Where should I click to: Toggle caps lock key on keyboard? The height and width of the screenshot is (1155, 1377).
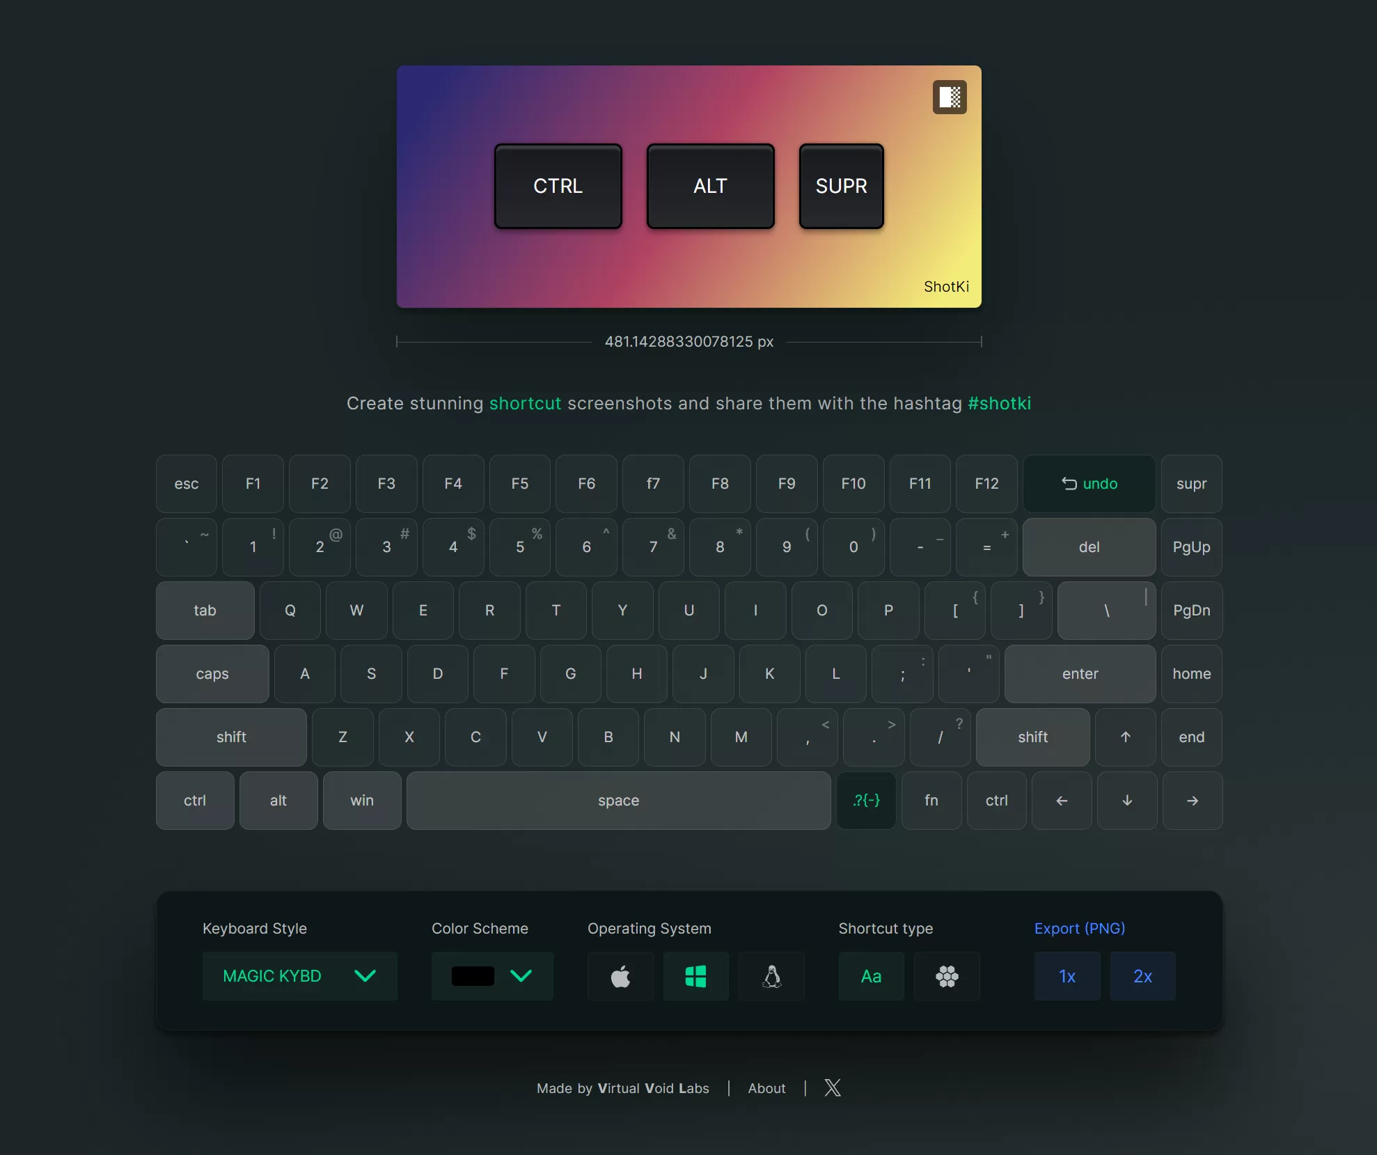213,673
